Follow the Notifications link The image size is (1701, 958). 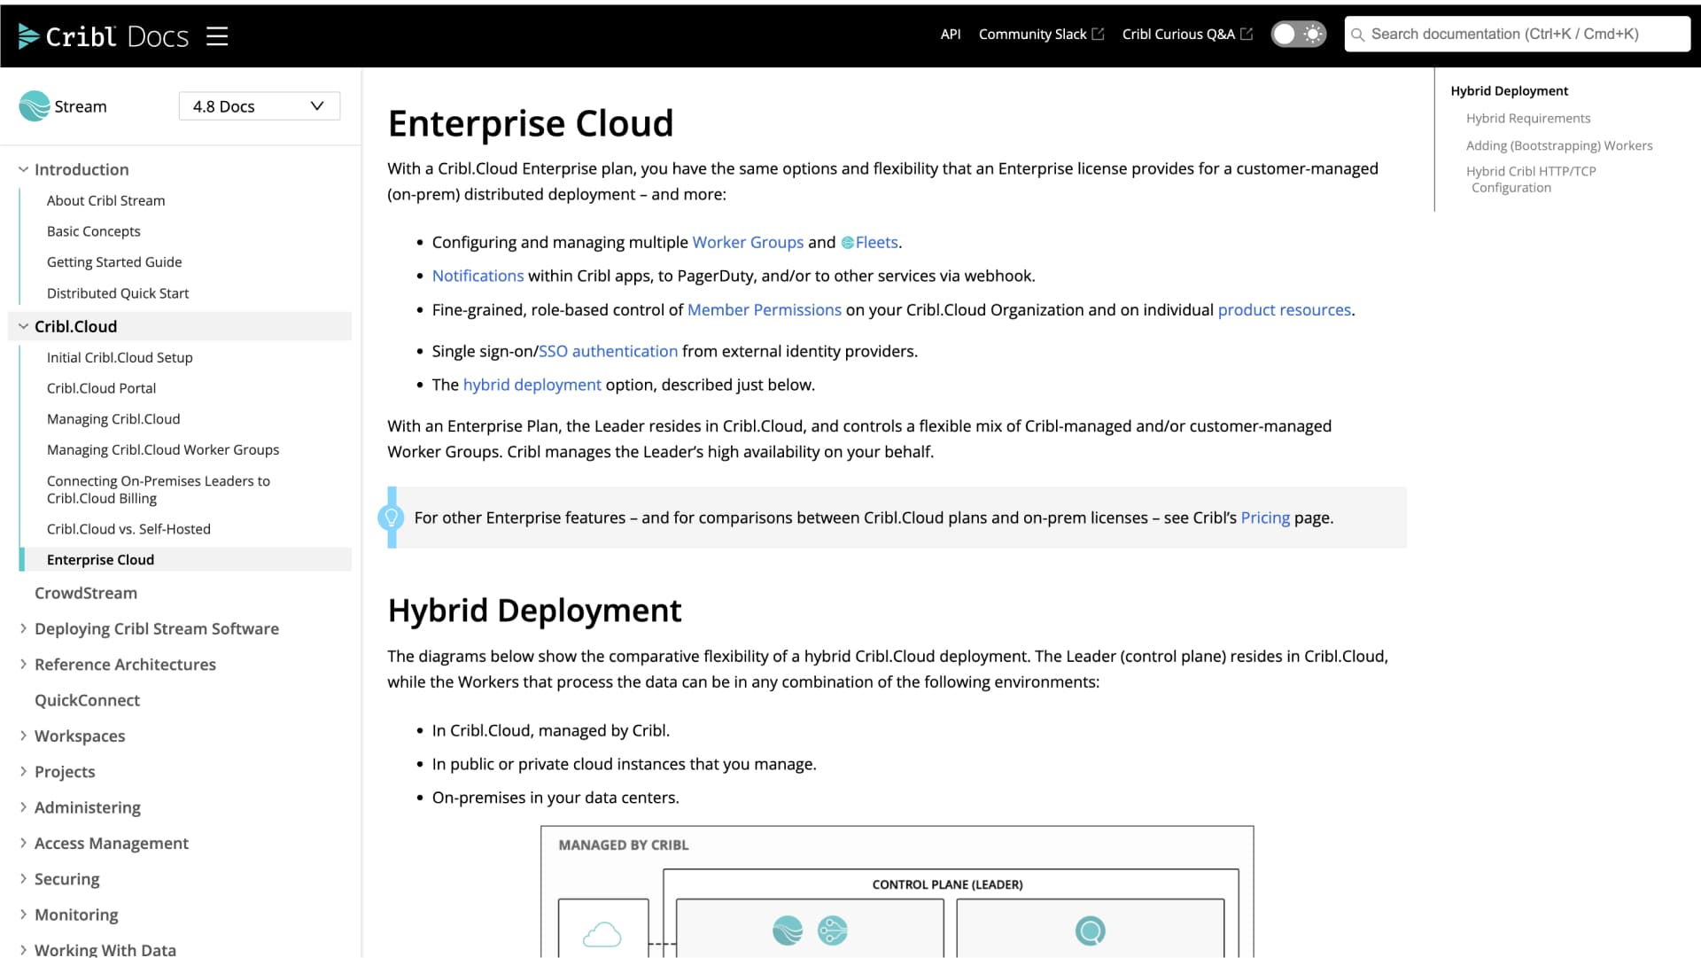click(478, 276)
